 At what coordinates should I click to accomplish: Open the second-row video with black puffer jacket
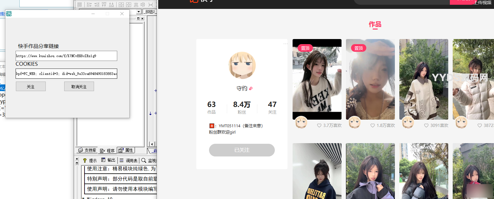click(x=424, y=171)
